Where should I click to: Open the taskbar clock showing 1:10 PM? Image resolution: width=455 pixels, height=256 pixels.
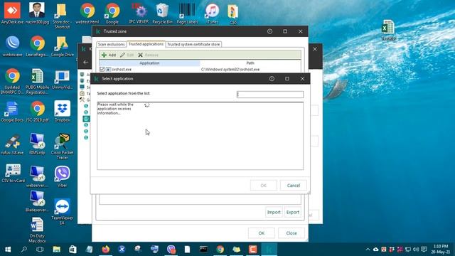coord(441,250)
